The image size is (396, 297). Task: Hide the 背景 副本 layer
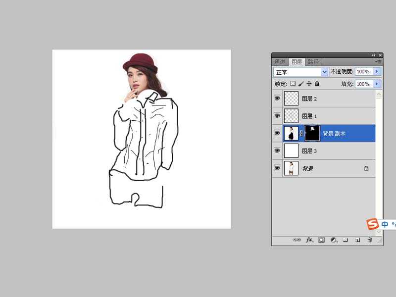277,133
